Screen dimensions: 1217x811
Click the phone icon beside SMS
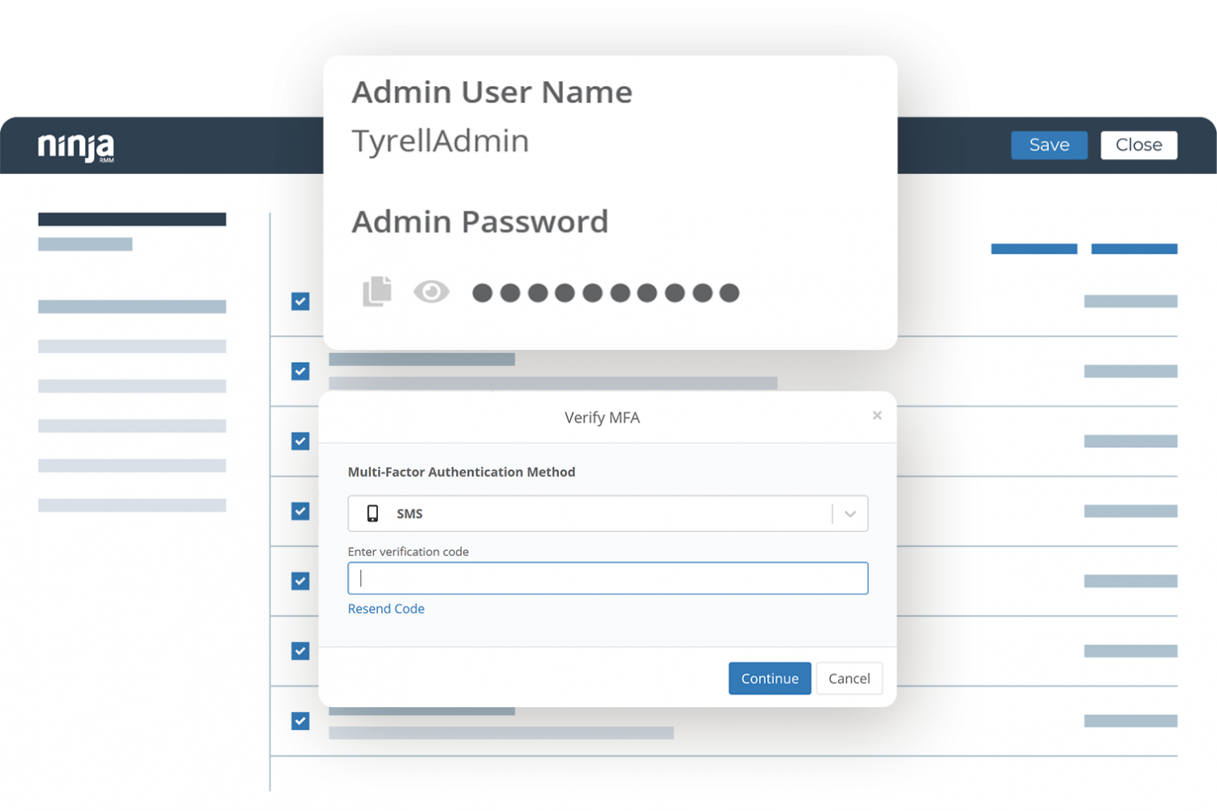coord(372,513)
